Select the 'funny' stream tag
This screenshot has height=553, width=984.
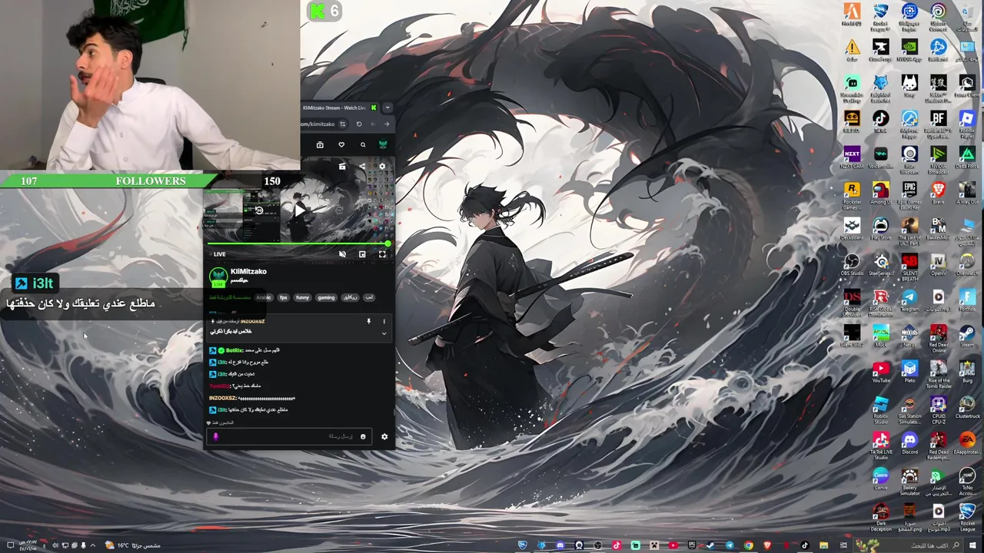point(302,297)
